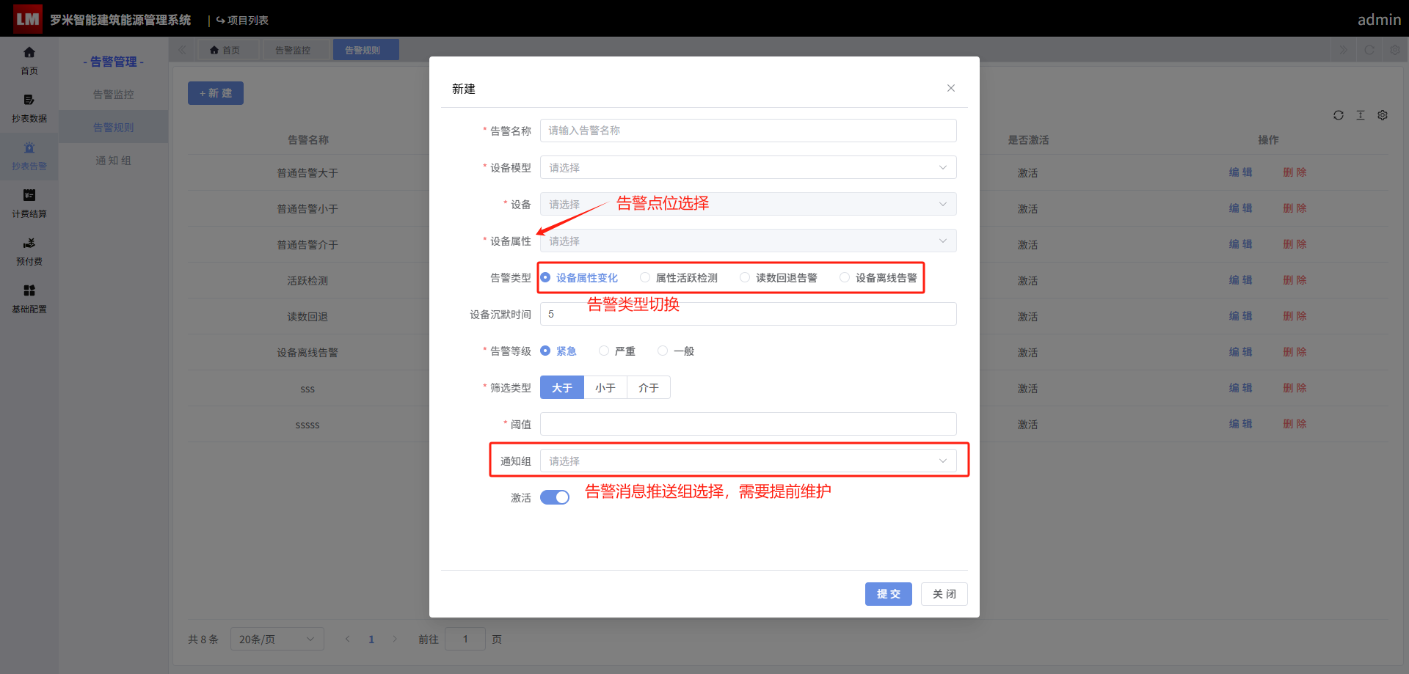Open the 设备模型 dropdown

coord(748,167)
